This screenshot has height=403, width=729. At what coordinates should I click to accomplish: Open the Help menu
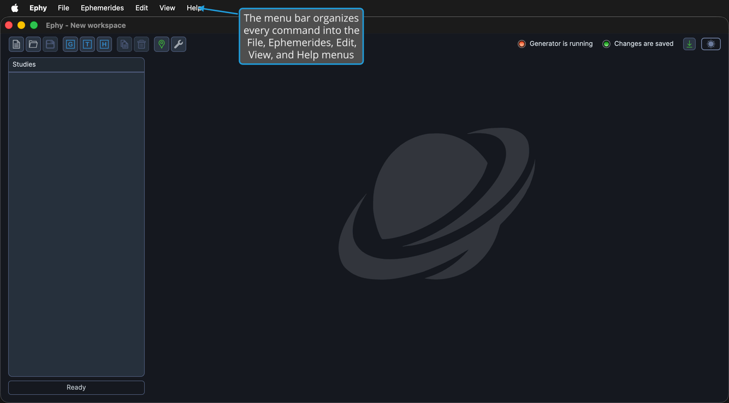point(194,8)
